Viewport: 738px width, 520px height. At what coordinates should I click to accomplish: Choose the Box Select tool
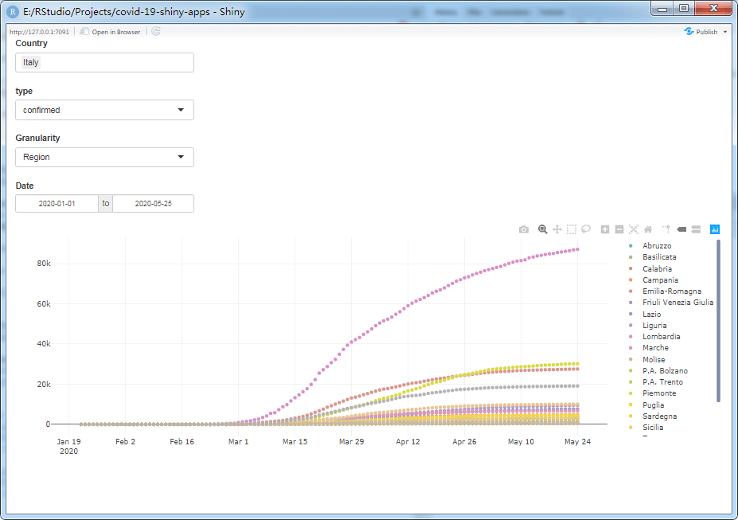click(x=572, y=229)
